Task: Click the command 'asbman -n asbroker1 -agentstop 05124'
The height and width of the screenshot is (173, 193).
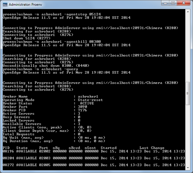Action: click(60, 14)
